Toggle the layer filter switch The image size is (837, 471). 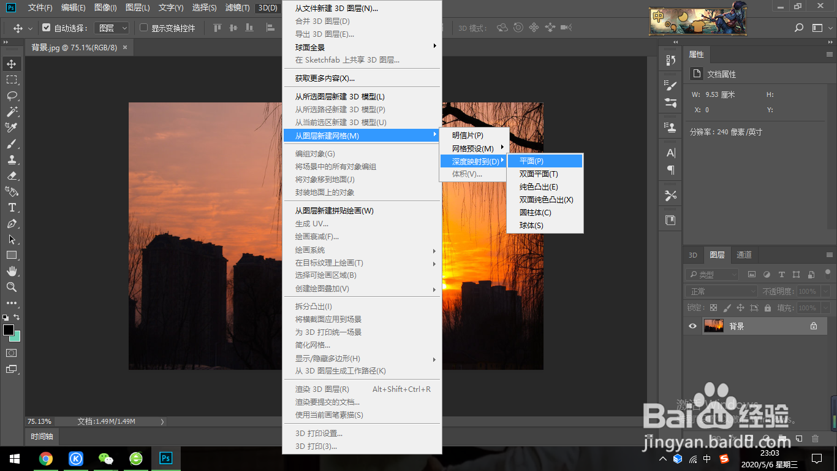point(827,274)
